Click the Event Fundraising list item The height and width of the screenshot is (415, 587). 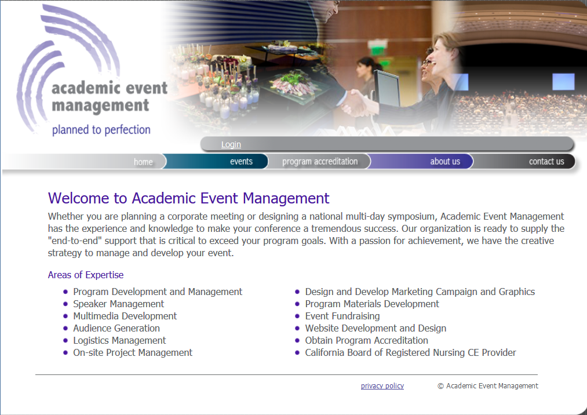point(342,316)
